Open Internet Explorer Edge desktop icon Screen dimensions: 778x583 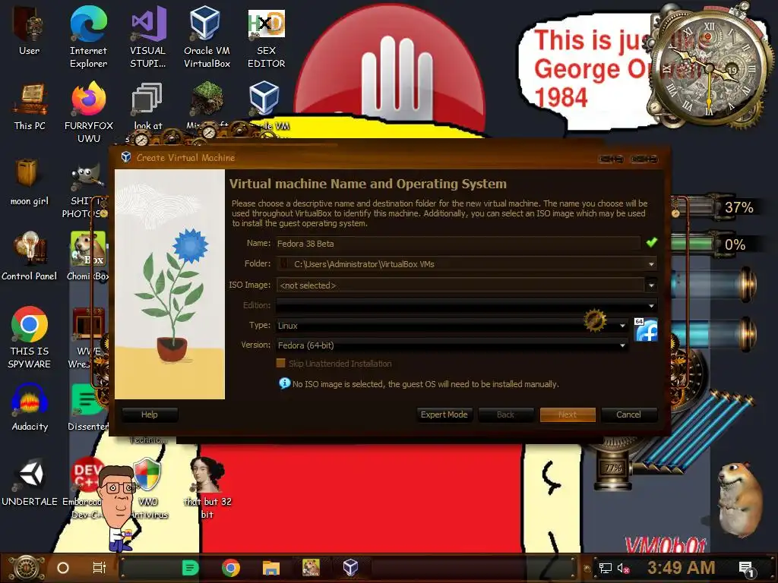pos(88,36)
